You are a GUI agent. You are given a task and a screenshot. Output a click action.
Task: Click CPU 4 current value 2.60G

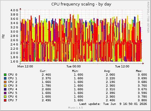click(46, 89)
